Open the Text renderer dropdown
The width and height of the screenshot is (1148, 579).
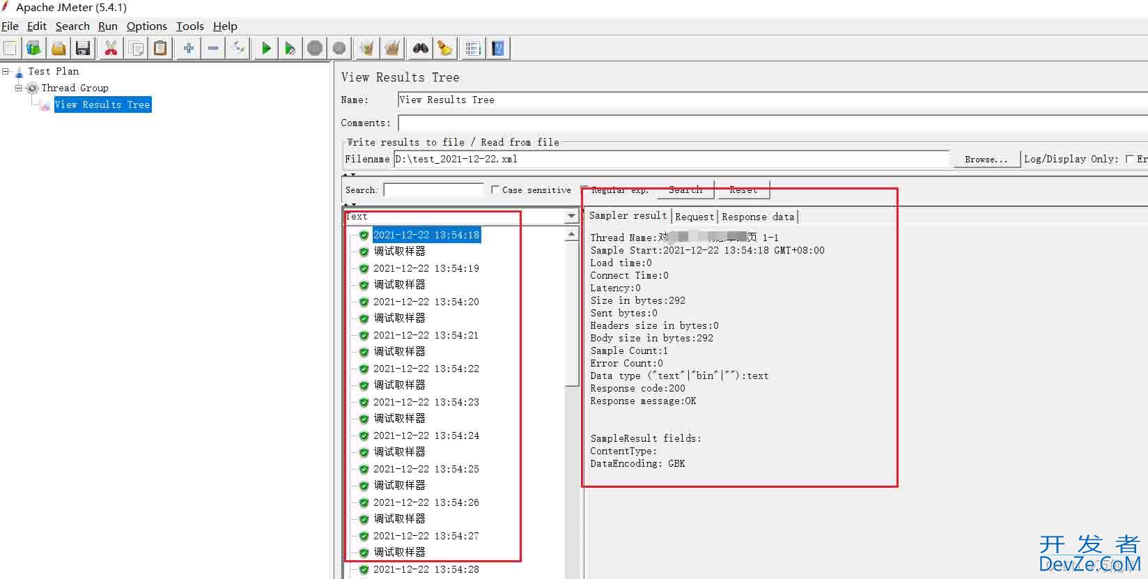point(571,217)
